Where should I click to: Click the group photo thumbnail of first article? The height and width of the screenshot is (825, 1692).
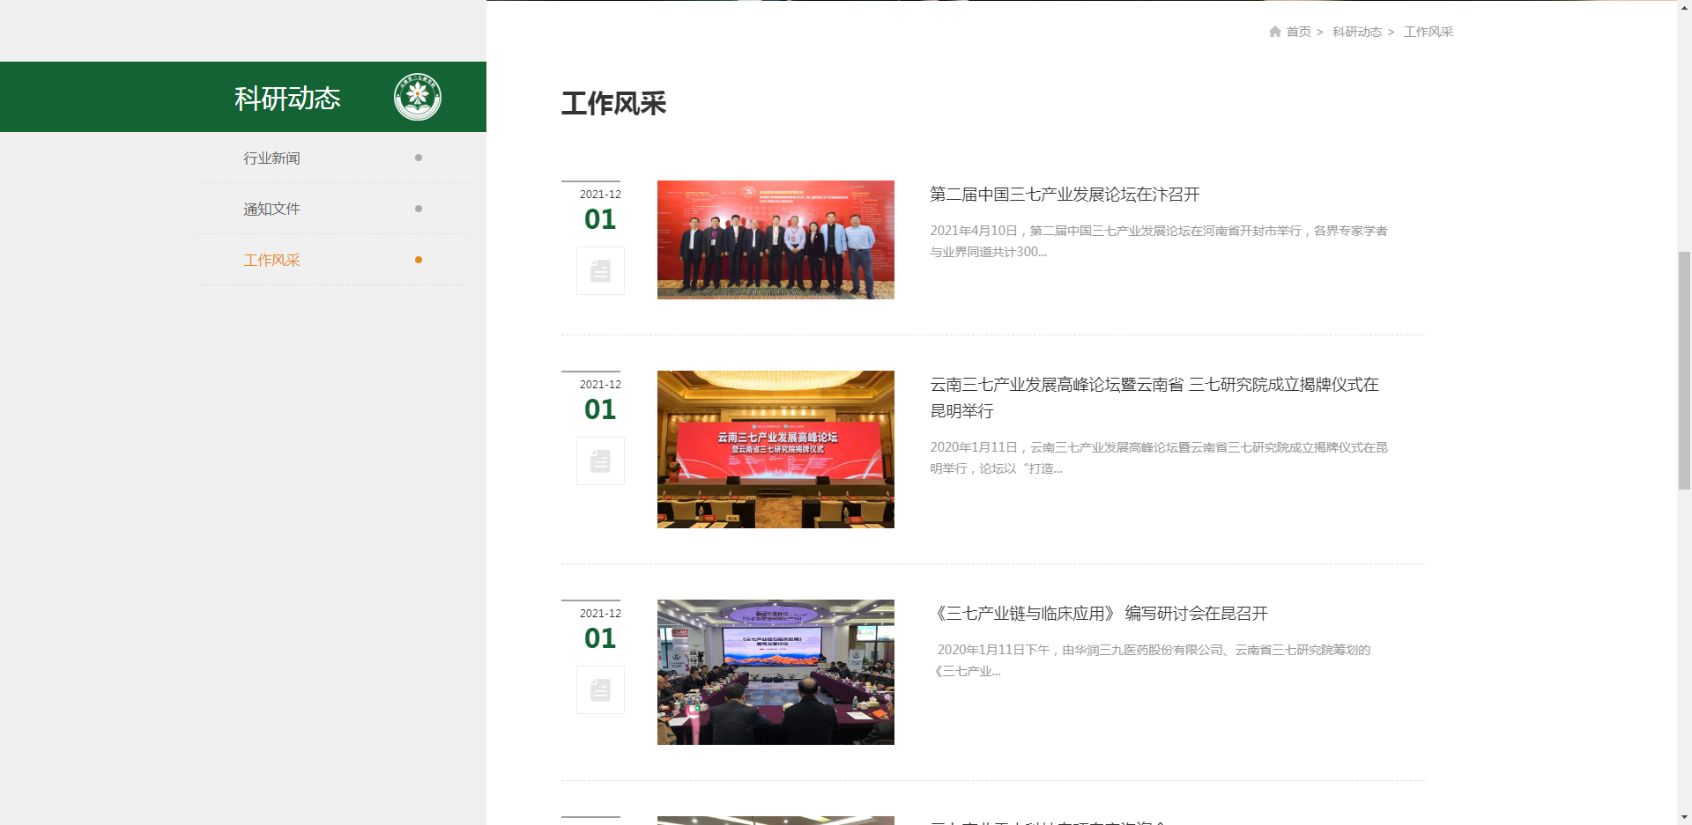point(775,239)
